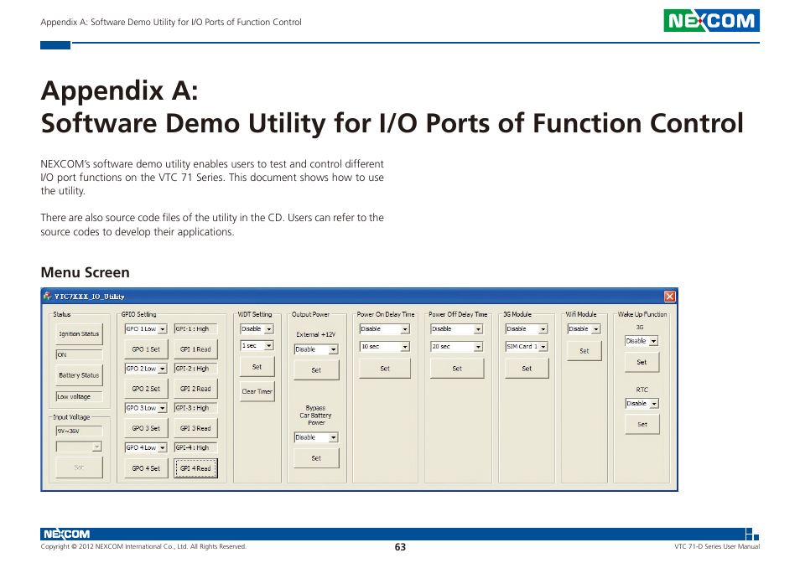Open the WDT Setting Disable dropdown
Screen dimensions: 800x563
click(x=257, y=329)
